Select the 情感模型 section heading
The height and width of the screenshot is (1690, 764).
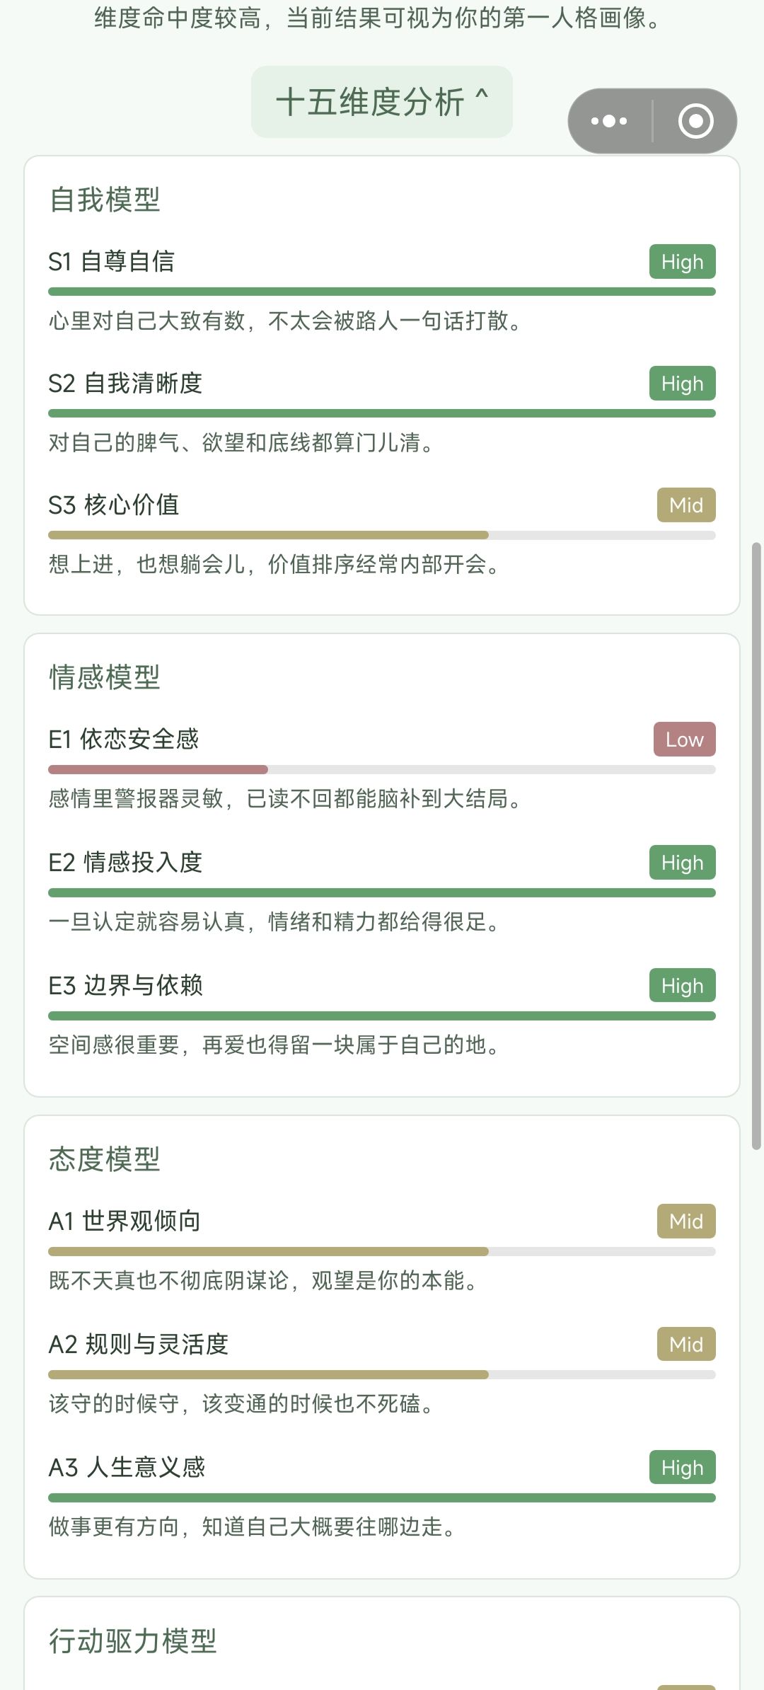(105, 677)
